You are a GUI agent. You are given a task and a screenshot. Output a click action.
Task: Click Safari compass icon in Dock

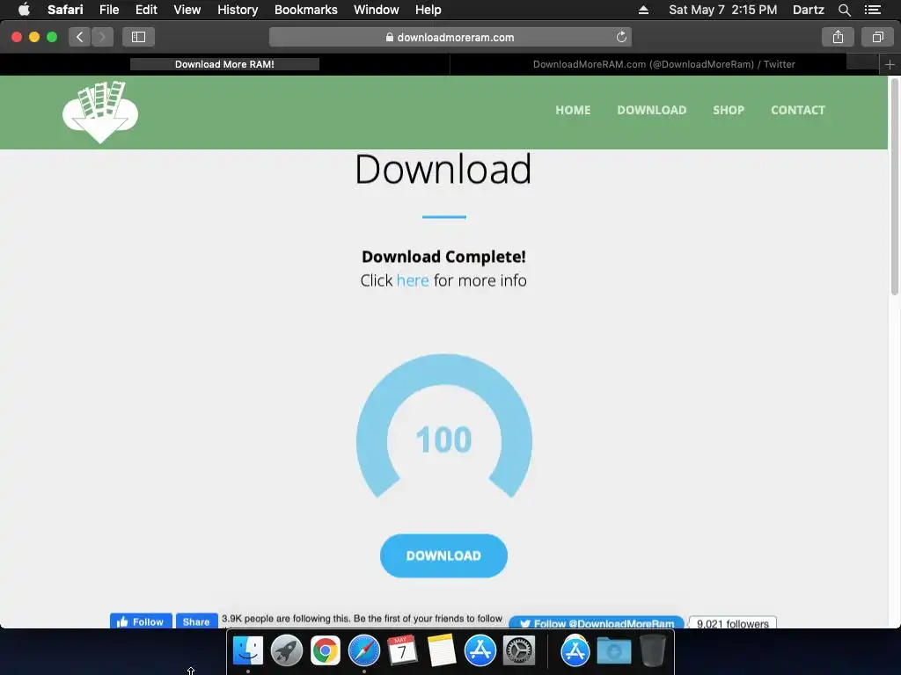tap(364, 650)
